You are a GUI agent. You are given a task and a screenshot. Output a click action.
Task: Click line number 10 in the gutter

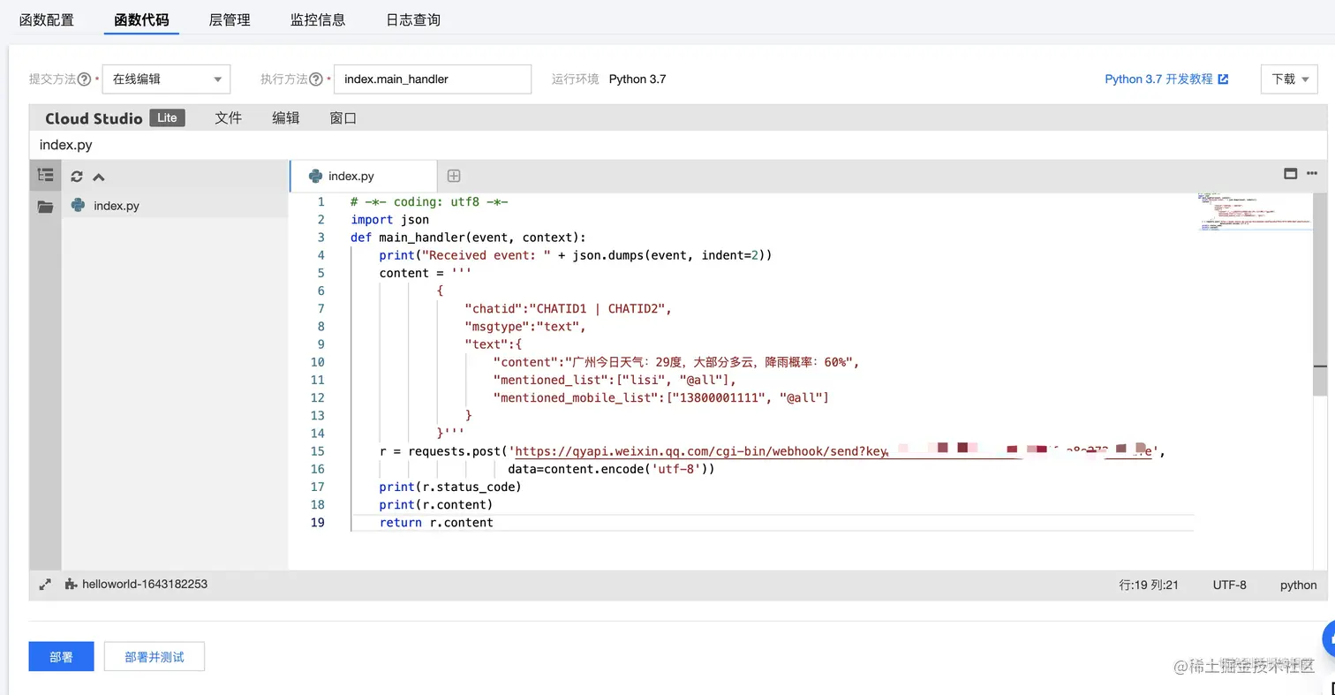317,362
